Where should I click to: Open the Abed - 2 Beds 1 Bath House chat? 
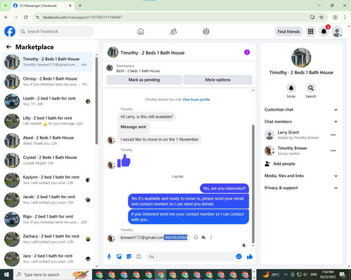click(48, 141)
